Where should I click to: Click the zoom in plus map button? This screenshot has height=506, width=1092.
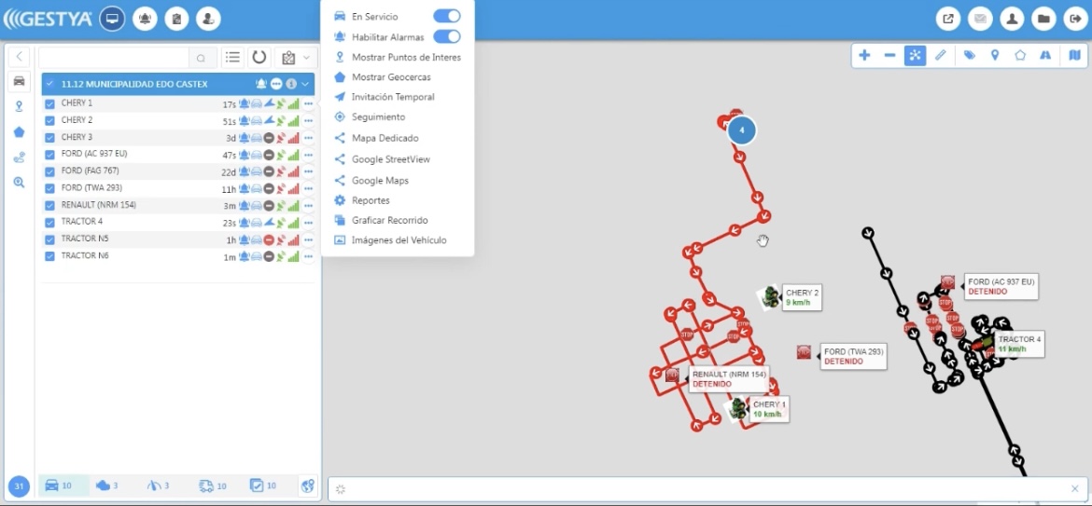tap(864, 56)
